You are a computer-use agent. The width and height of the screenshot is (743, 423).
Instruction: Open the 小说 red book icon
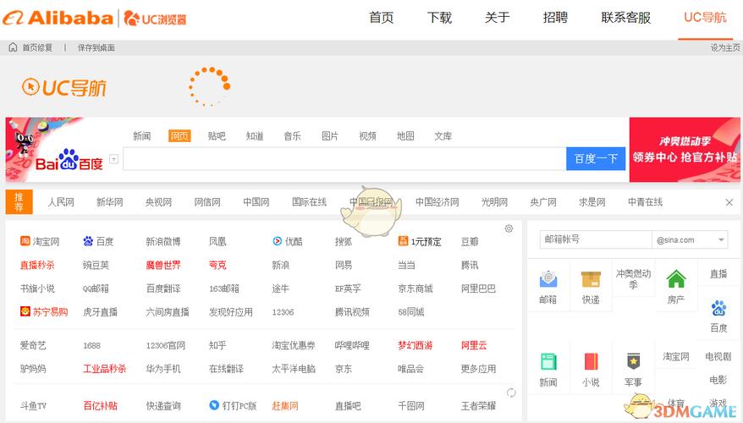pos(591,361)
